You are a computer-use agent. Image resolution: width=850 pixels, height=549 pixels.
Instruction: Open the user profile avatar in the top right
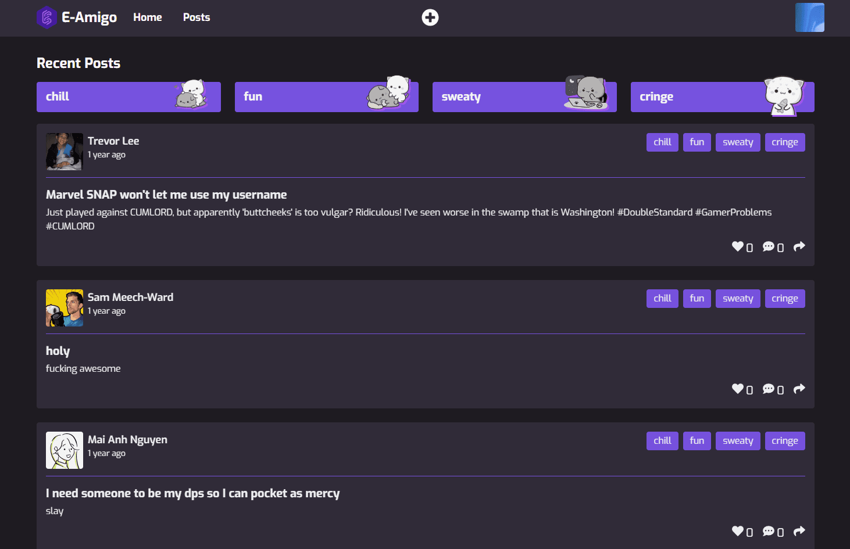tap(809, 17)
